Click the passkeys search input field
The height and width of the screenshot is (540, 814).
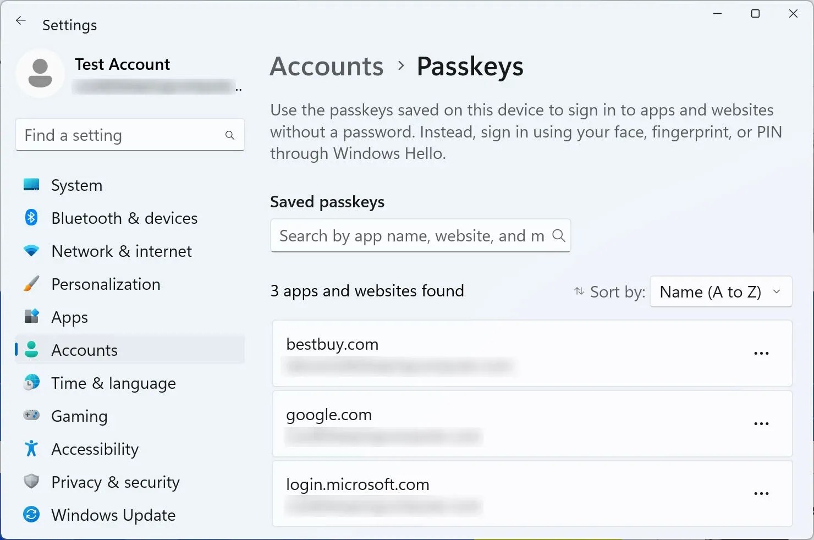[413, 236]
